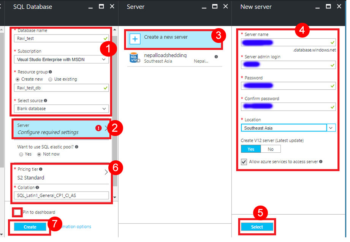
Task: Click the info icon next to Select source
Action: click(46, 100)
